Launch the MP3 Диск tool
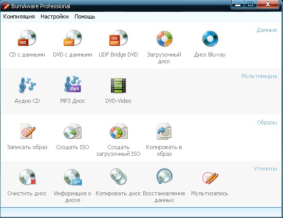Screen dimensions: 283x218 72,84
